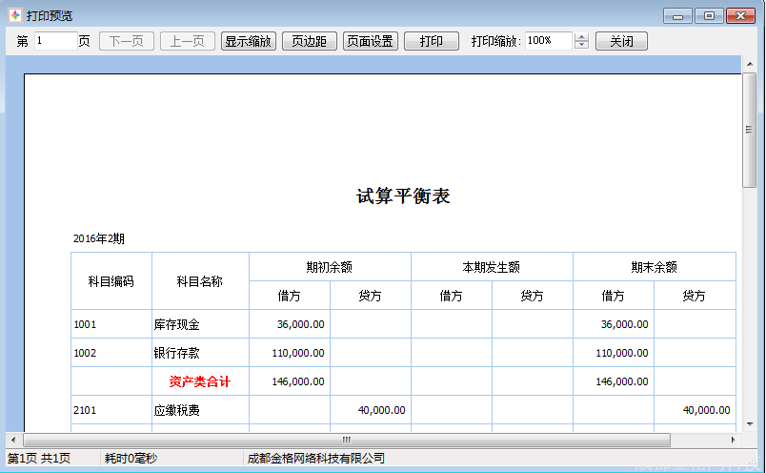This screenshot has width=766, height=473.
Task: Select the 库存现金 cell in the table
Action: (177, 324)
